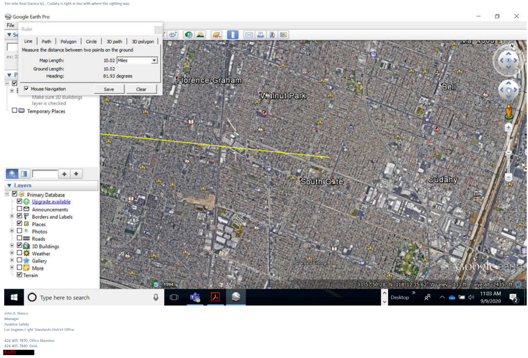528x358 pixels.
Task: Open the File menu
Action: click(11, 25)
